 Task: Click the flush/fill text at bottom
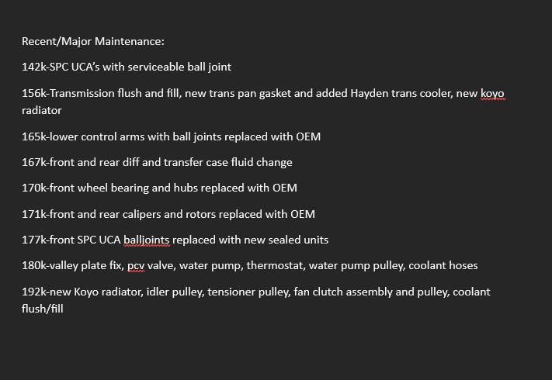point(42,309)
